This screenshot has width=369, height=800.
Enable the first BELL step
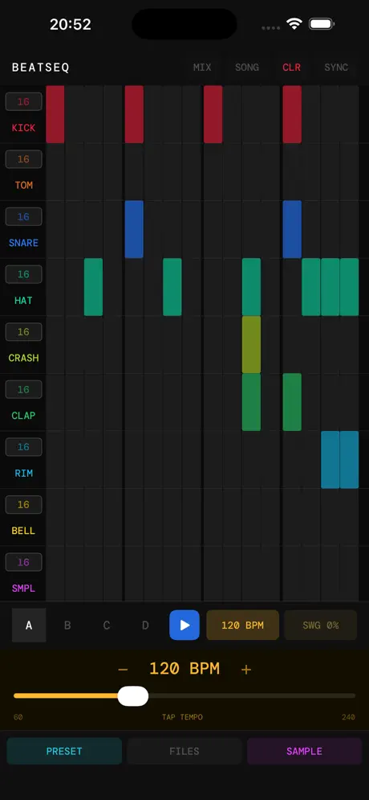[55, 517]
